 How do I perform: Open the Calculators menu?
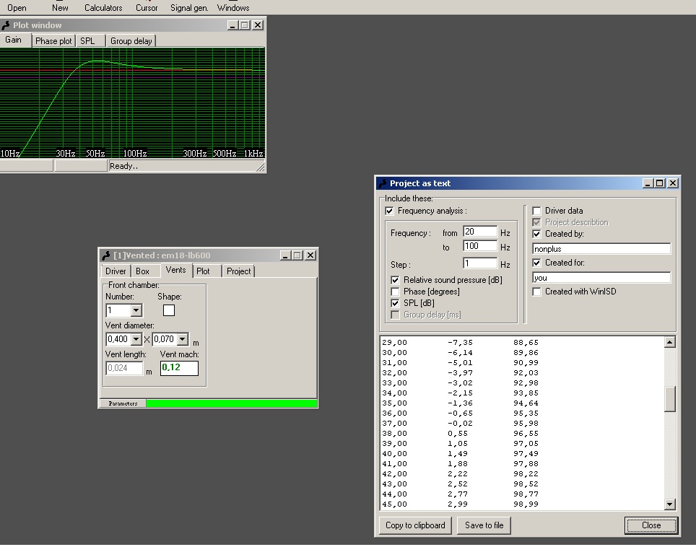pos(103,8)
